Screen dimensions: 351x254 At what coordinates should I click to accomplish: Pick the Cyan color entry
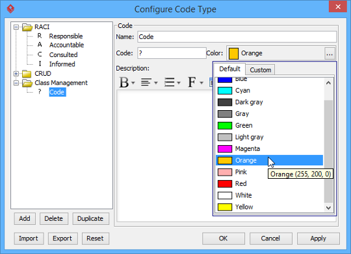tap(269, 91)
